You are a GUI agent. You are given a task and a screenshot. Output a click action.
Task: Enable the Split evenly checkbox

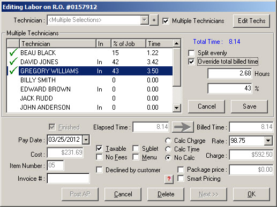(x=191, y=53)
